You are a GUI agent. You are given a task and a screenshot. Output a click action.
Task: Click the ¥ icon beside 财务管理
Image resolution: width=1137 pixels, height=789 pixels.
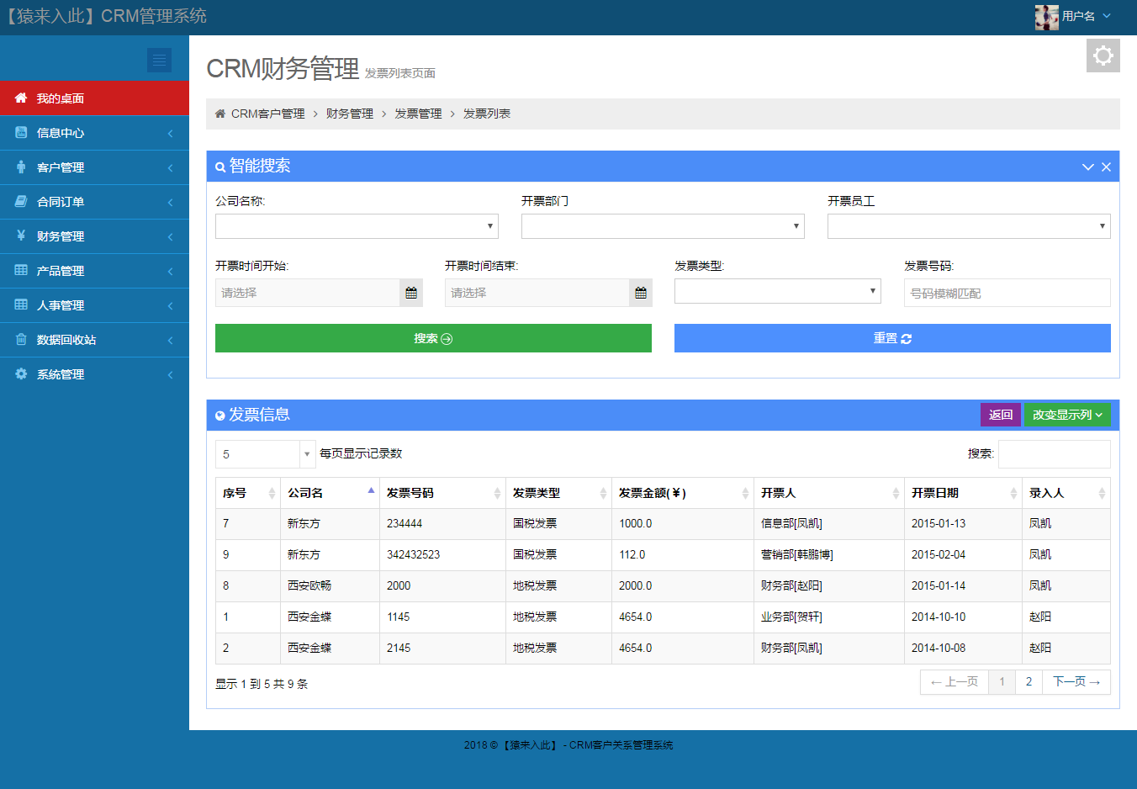coord(20,236)
